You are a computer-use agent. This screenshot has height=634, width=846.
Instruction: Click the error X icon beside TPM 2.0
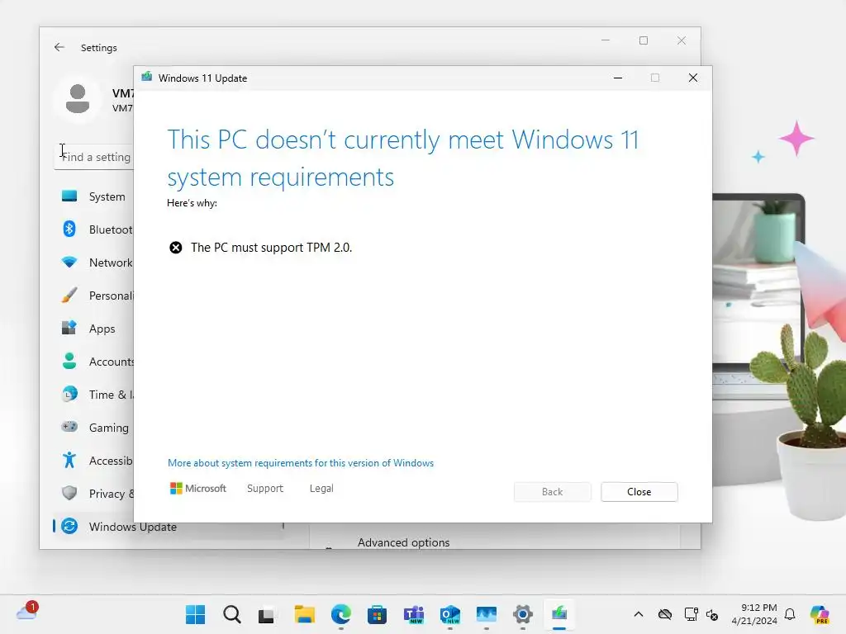[176, 248]
